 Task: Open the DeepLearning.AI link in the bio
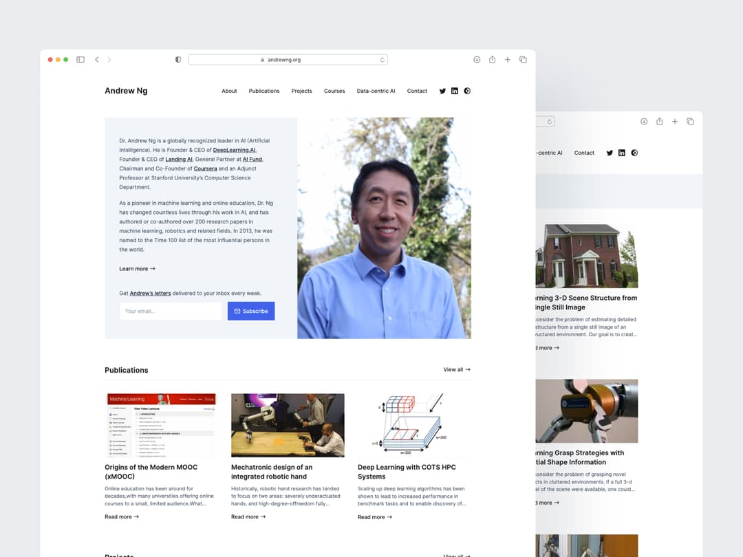click(x=235, y=149)
